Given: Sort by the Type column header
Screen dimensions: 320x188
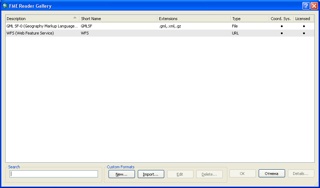Looking at the screenshot, I should [x=250, y=19].
